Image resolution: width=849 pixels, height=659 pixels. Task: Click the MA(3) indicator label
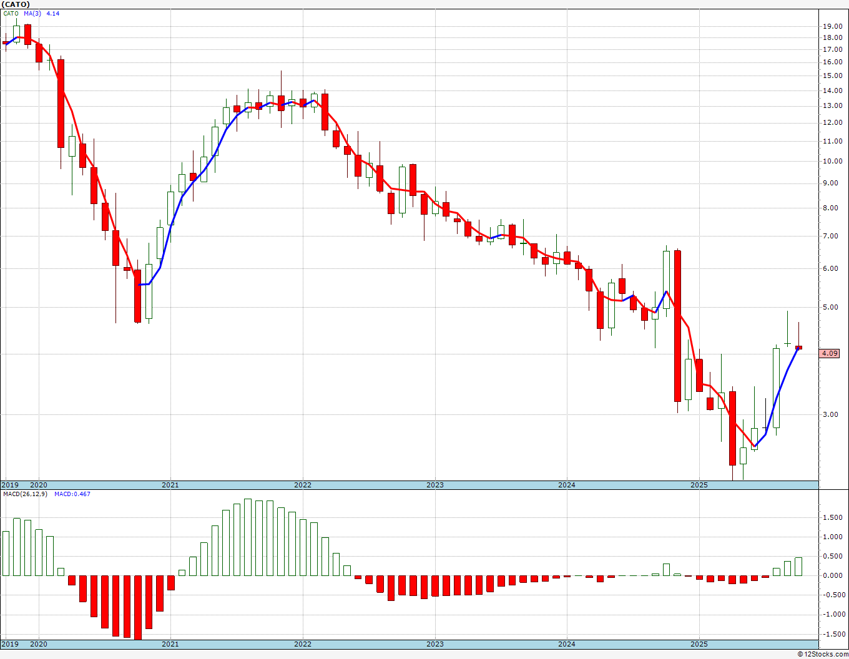point(32,13)
